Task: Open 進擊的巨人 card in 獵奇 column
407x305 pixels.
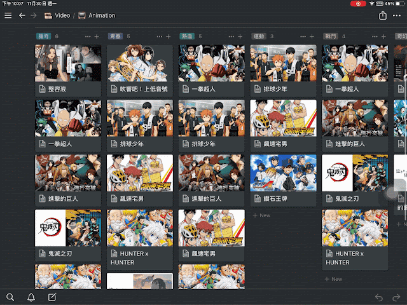Action: (68, 180)
